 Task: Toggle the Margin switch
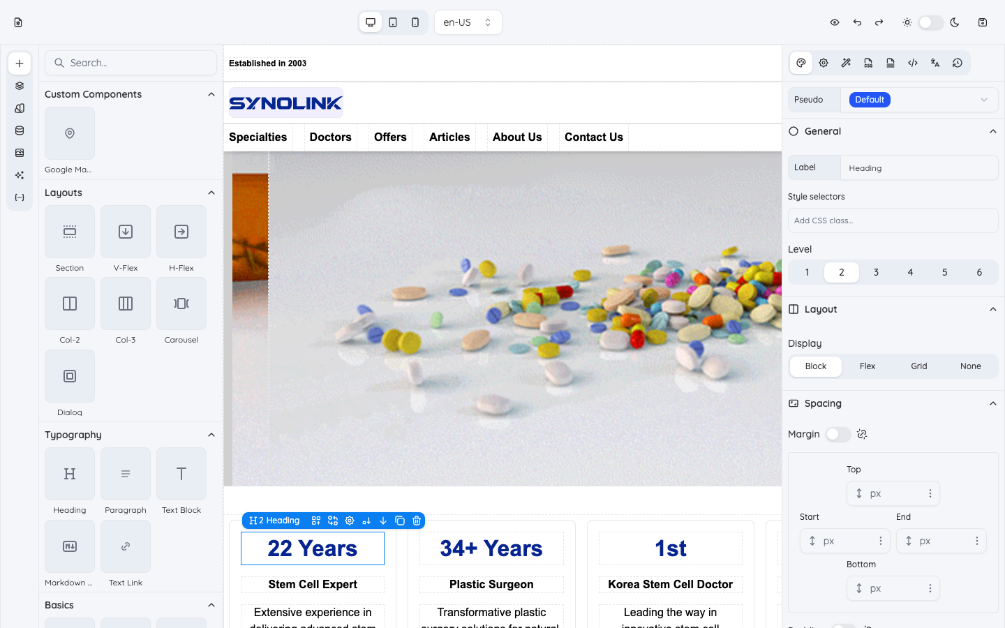coord(838,434)
